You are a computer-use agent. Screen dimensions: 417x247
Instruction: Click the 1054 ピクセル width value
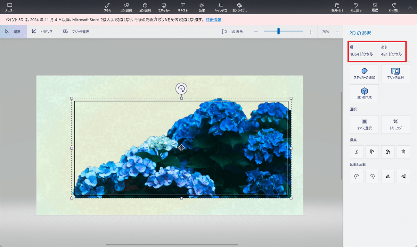361,54
